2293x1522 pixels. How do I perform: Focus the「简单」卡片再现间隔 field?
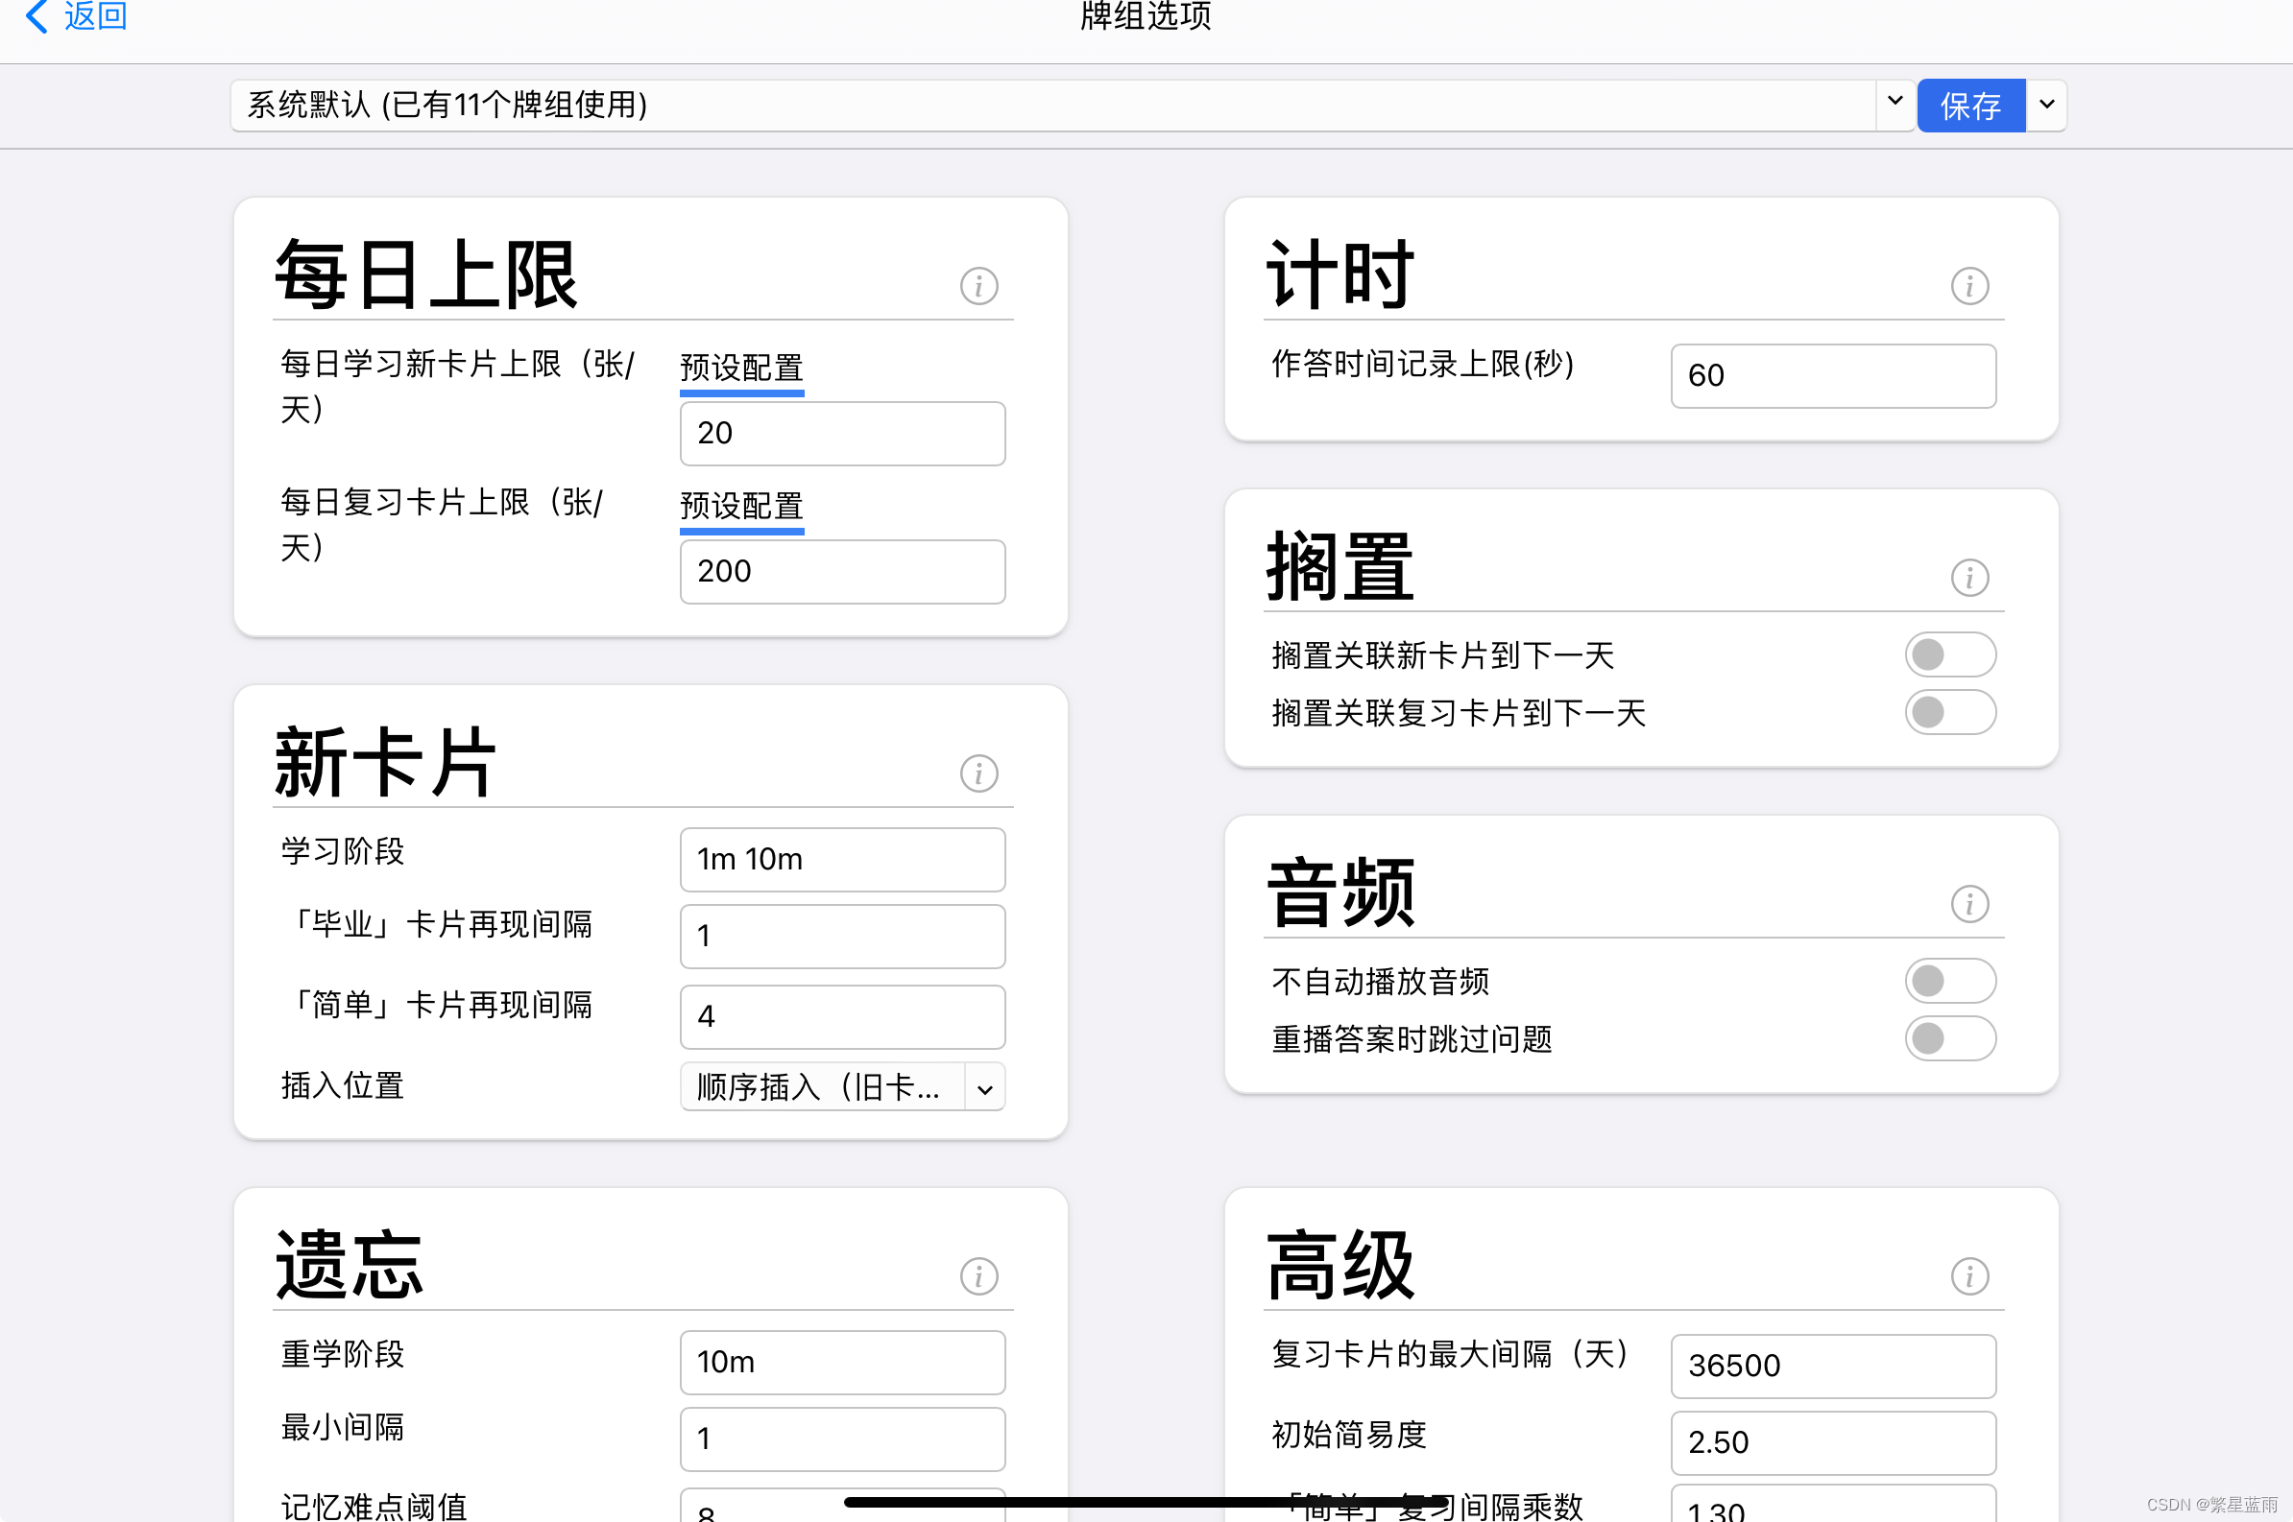842,1016
